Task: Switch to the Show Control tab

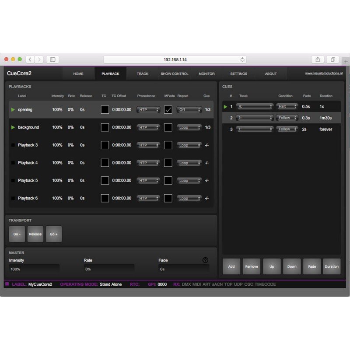Action: (175, 73)
